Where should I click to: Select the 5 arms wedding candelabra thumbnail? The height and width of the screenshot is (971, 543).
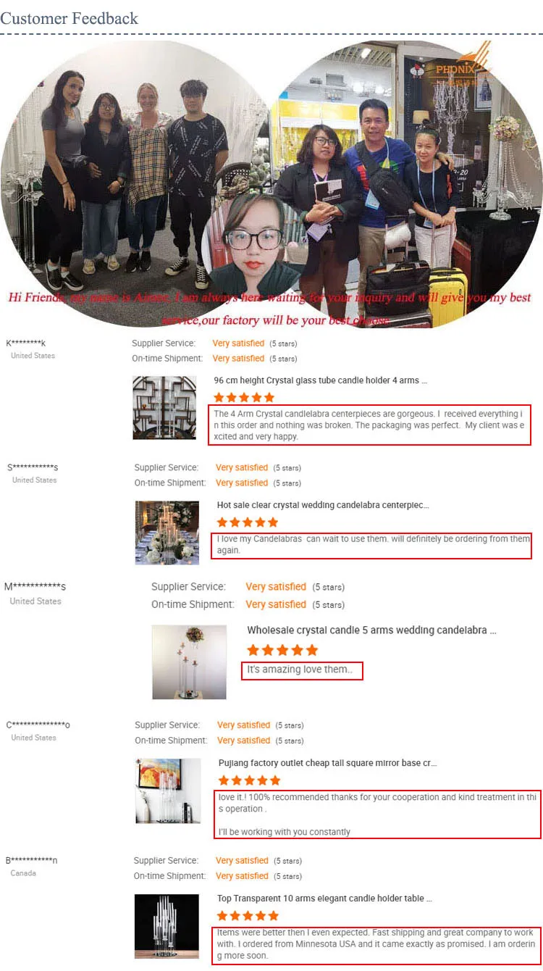pyautogui.click(x=189, y=662)
